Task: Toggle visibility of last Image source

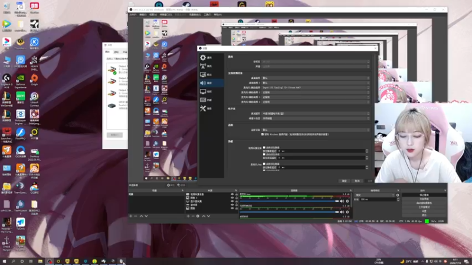Action: [232, 208]
